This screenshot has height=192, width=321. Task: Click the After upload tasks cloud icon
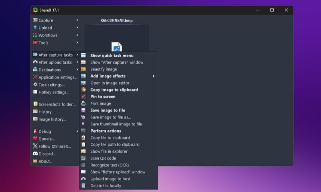[35, 62]
